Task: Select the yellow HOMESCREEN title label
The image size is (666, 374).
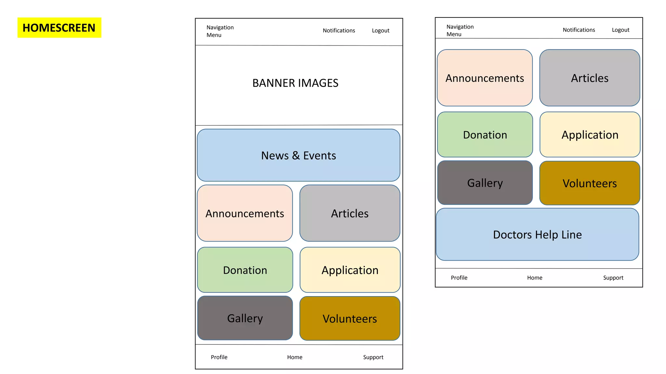Action: [59, 28]
